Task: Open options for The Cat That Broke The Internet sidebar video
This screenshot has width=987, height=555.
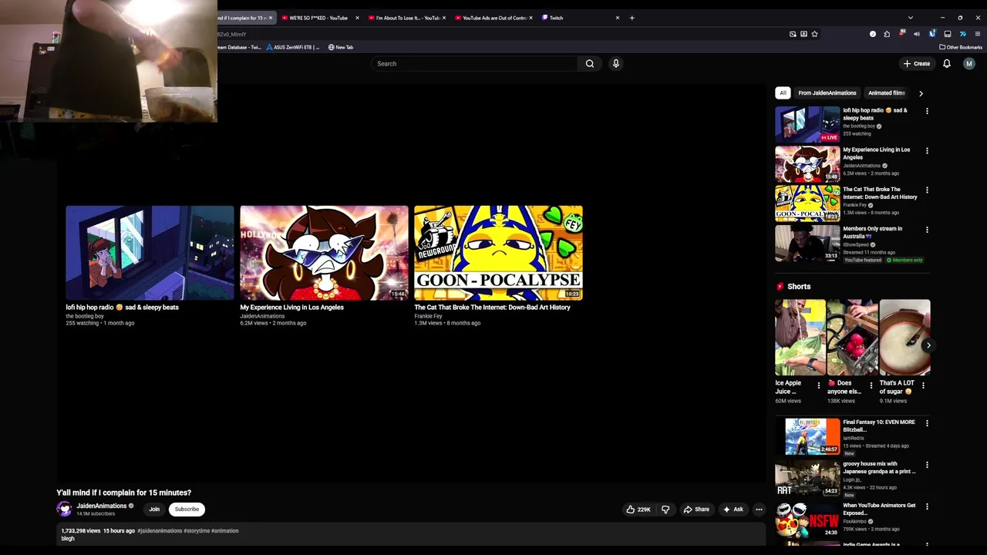Action: click(927, 190)
